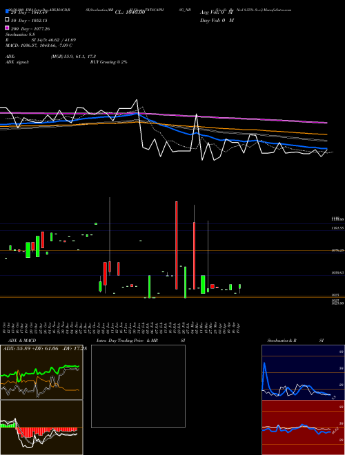Click the '(MGR) 55.9, 61.1, 17.3' ADX values
The width and height of the screenshot is (345, 455).
(73, 57)
